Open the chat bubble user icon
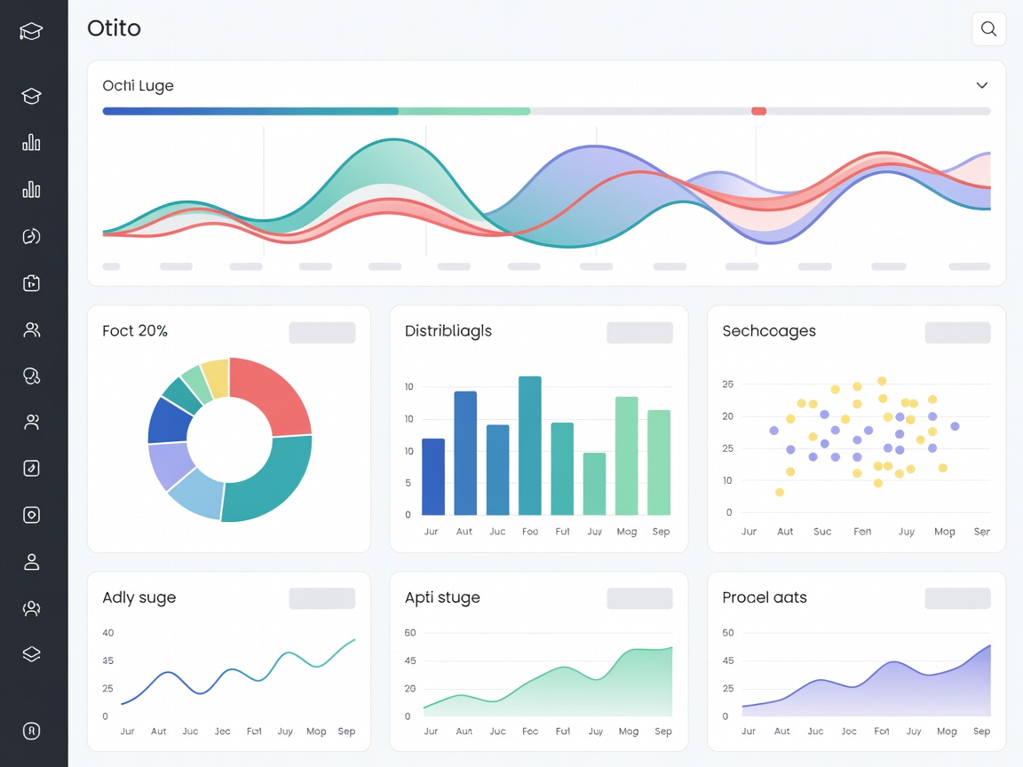 point(31,376)
